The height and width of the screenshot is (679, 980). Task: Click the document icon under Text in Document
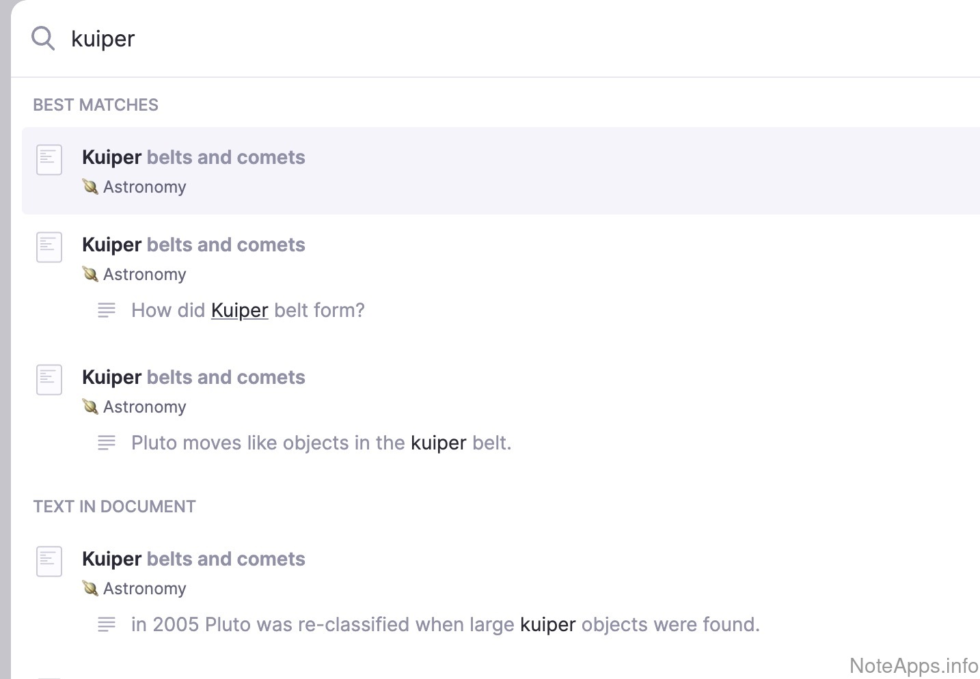[x=49, y=562]
